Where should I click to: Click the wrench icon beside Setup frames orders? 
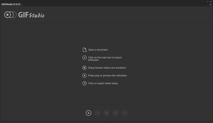tap(84, 68)
